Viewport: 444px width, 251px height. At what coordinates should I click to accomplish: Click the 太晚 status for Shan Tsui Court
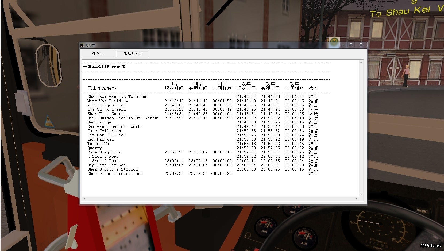point(314,114)
